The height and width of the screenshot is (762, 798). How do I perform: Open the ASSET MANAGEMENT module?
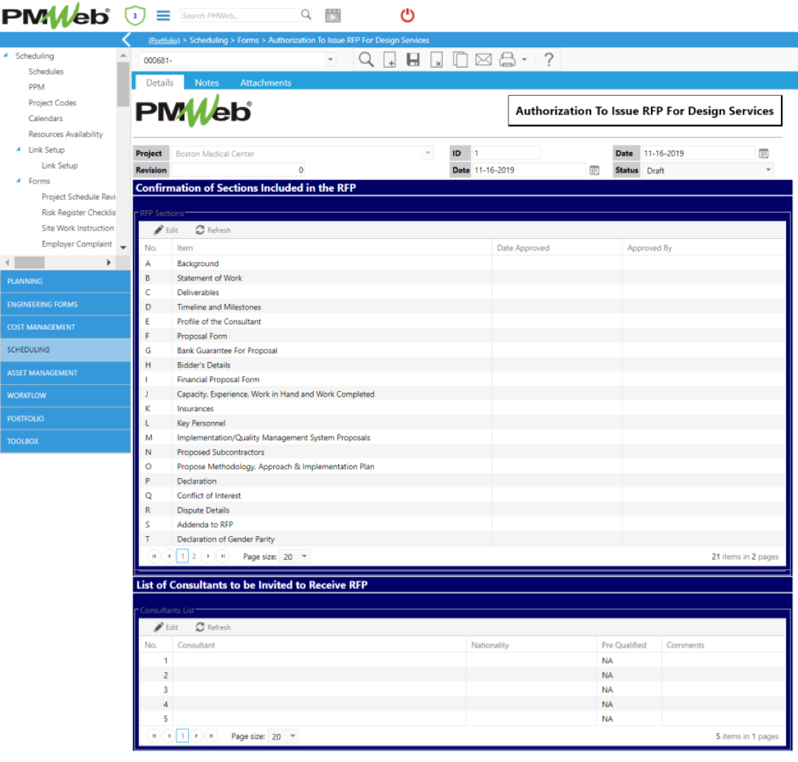pos(65,373)
